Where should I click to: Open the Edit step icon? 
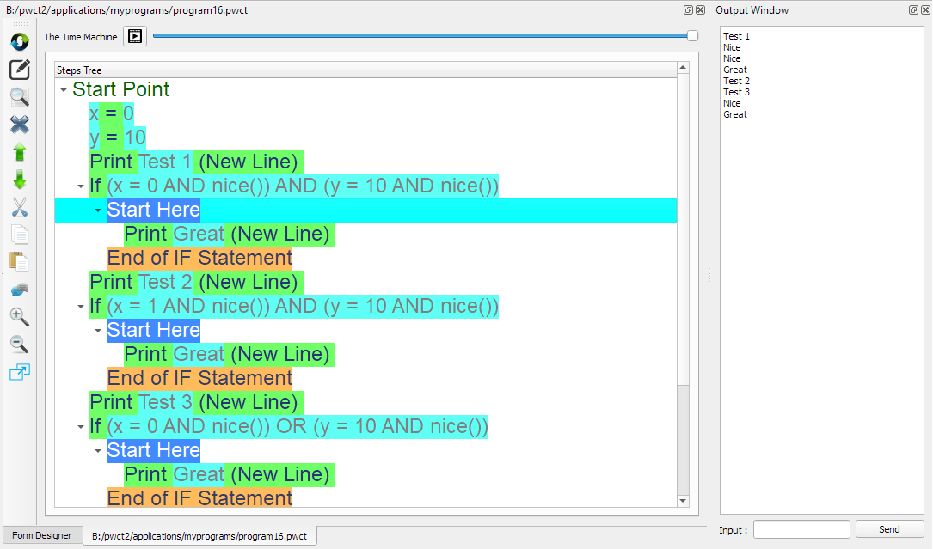coord(19,70)
